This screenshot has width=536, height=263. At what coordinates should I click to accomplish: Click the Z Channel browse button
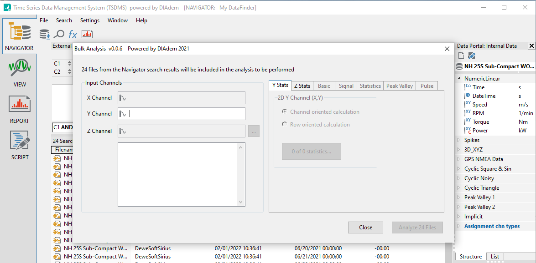coord(254,131)
